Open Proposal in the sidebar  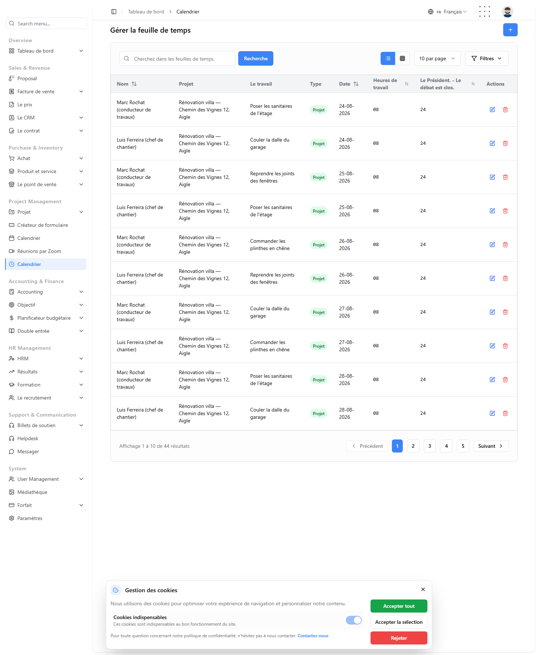(x=46, y=78)
